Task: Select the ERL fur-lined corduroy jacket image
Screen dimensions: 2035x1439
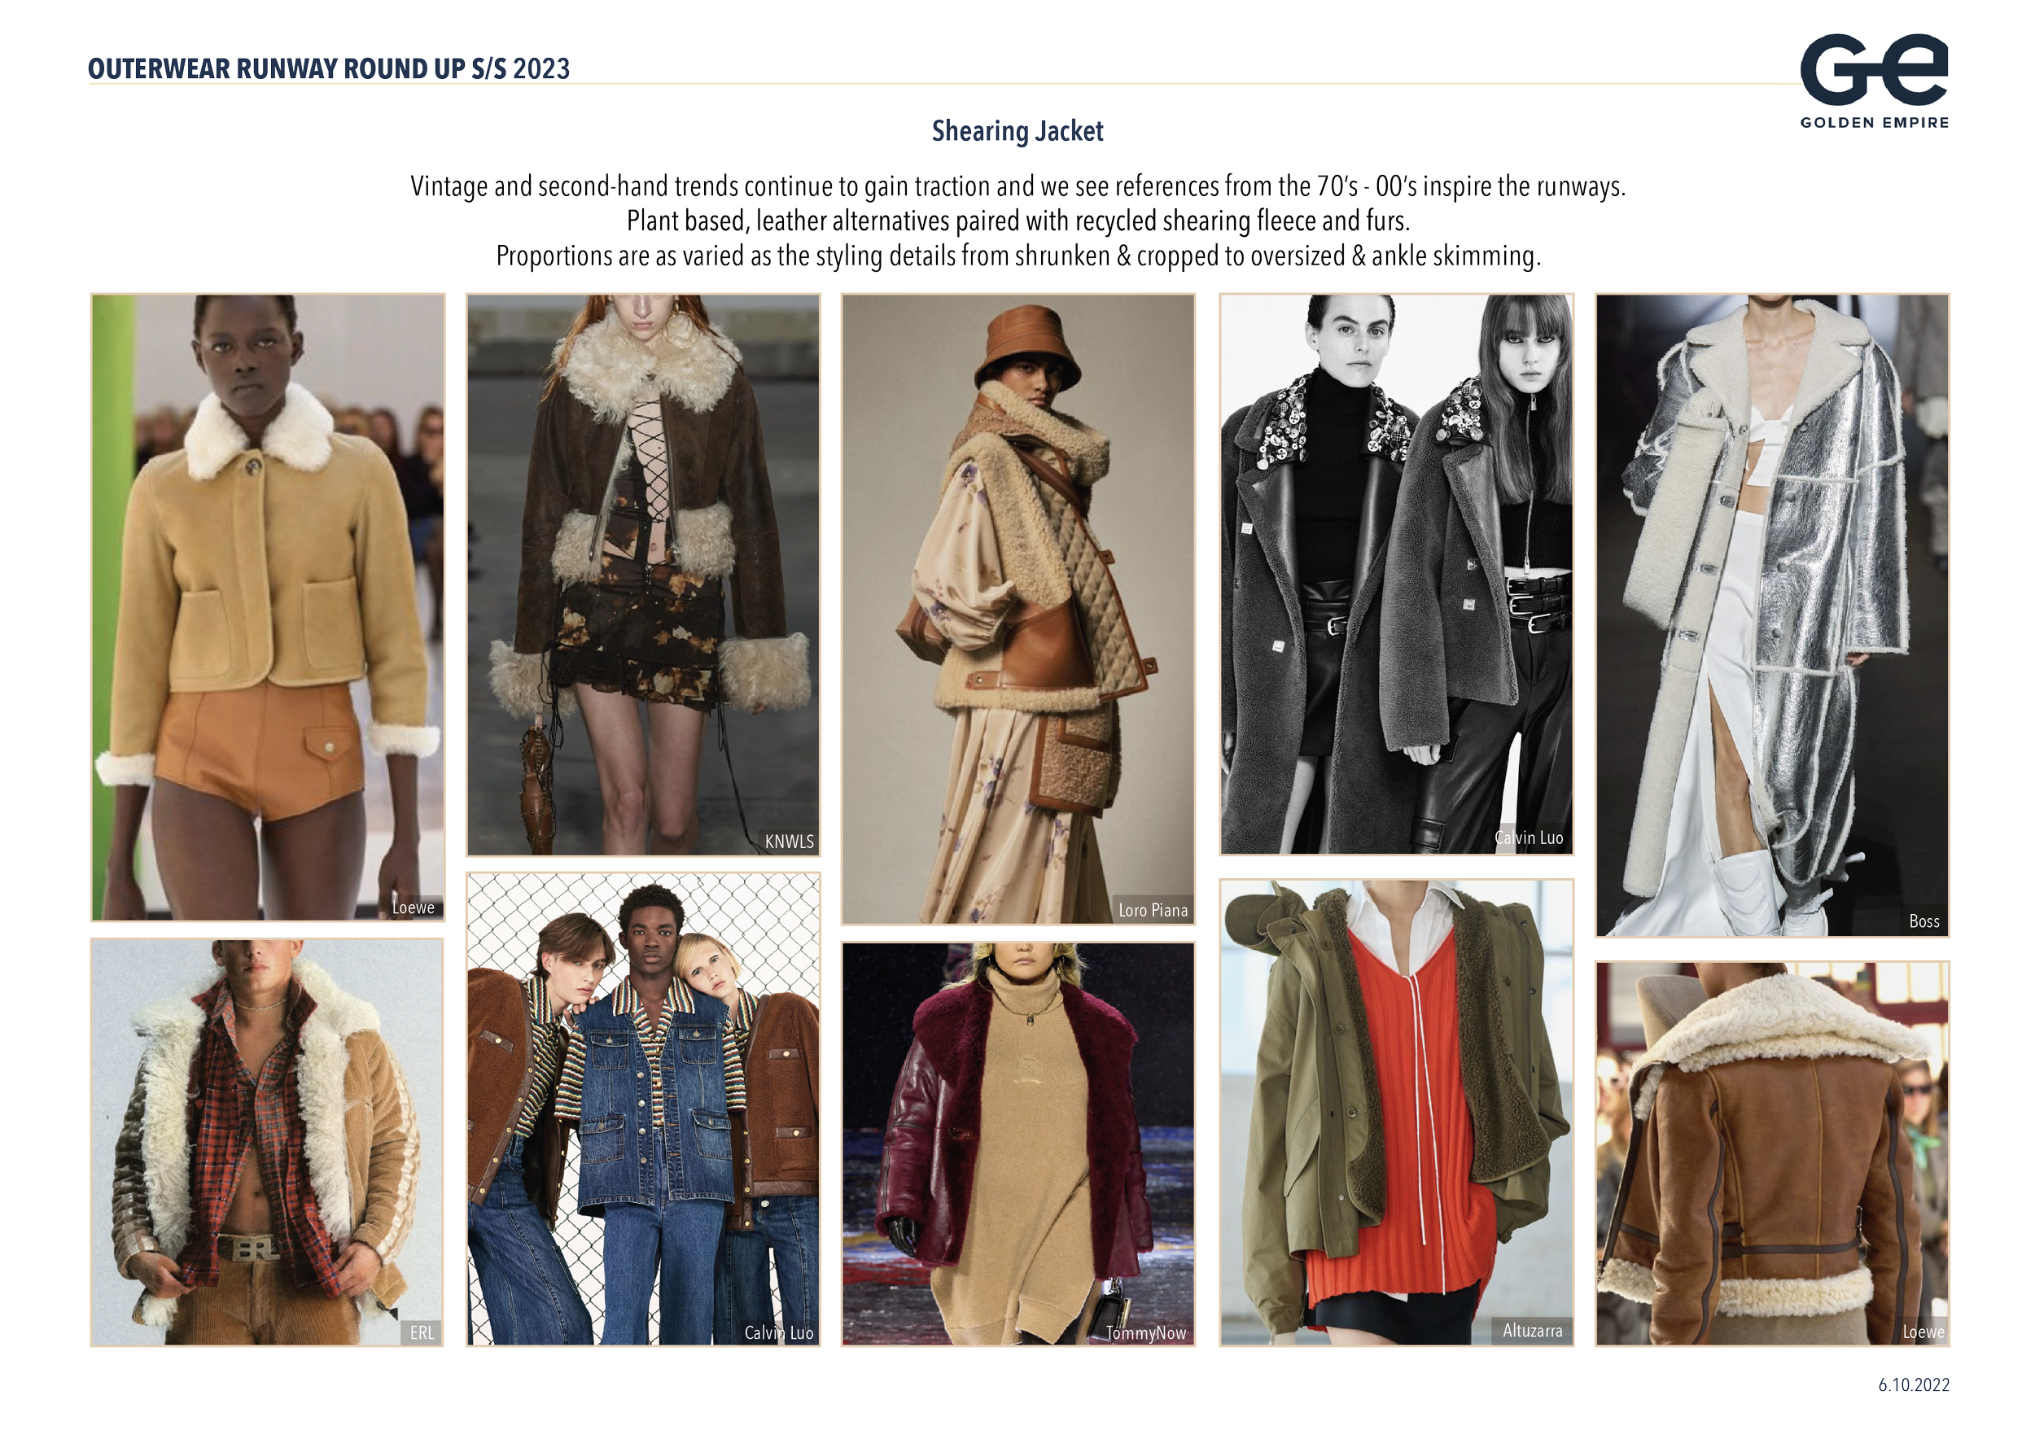Action: click(267, 1143)
